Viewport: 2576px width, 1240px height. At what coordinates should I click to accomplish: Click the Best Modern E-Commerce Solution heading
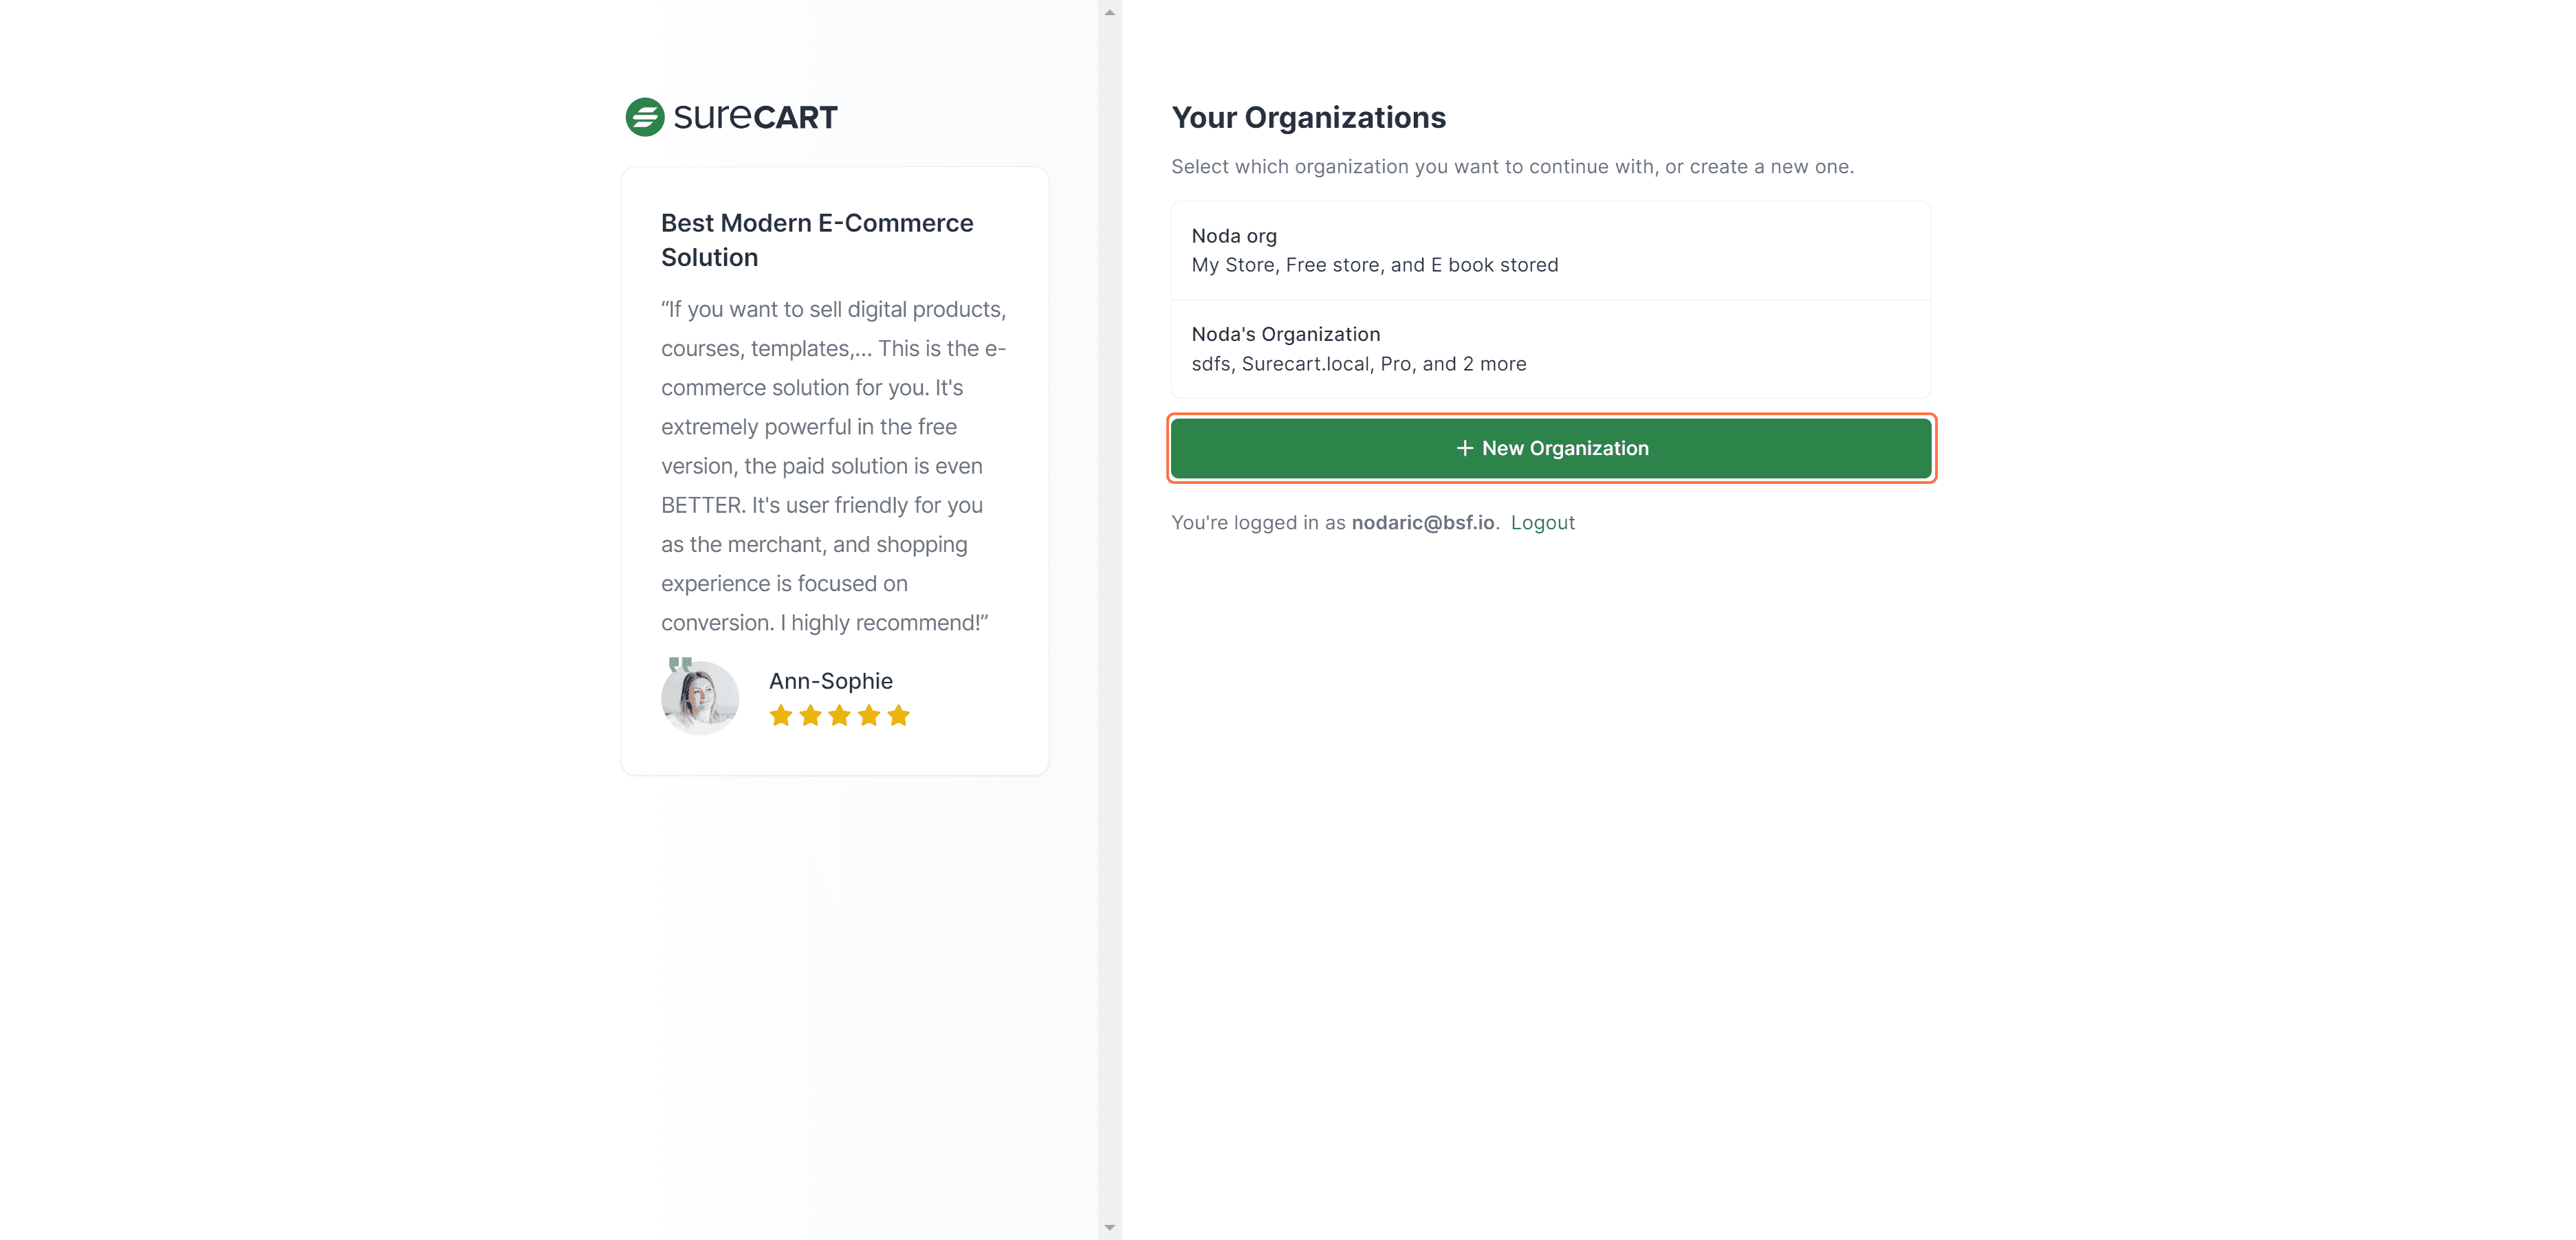[817, 240]
